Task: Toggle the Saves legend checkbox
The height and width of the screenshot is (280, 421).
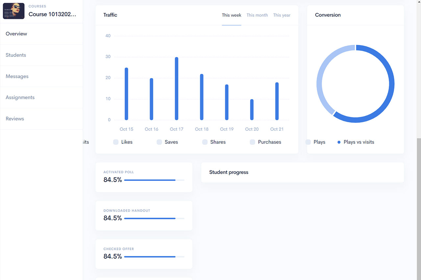Action: point(159,142)
